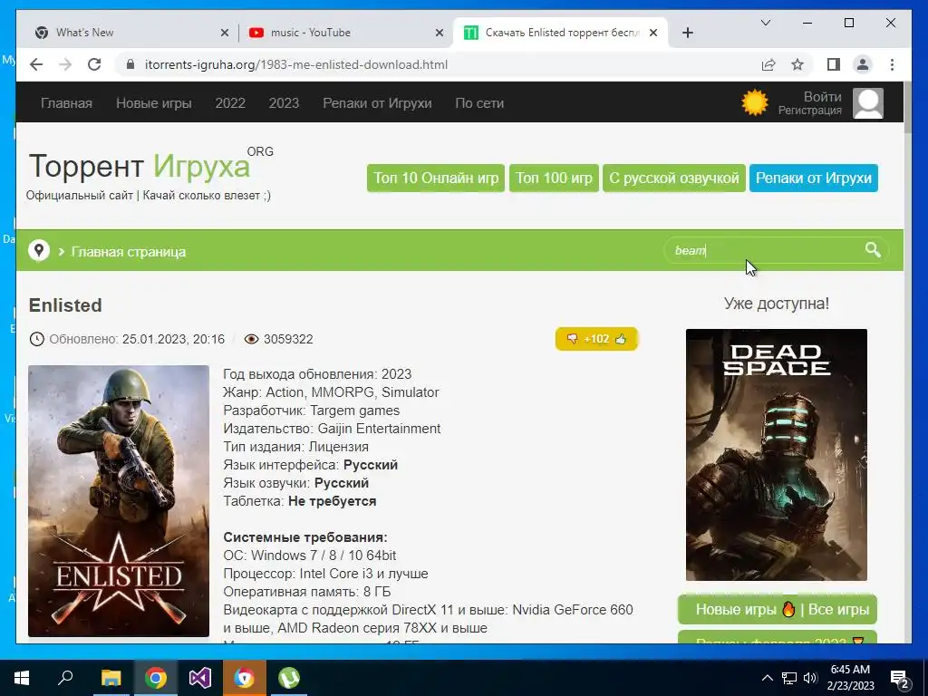The height and width of the screenshot is (696, 928).
Task: Click the user avatar placeholder icon
Action: [868, 103]
